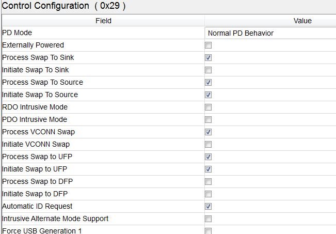This screenshot has width=336, height=234.
Task: Uncheck Process Swap To Sink
Action: [209, 58]
